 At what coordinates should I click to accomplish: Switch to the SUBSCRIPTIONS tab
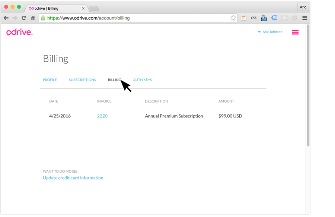[82, 80]
